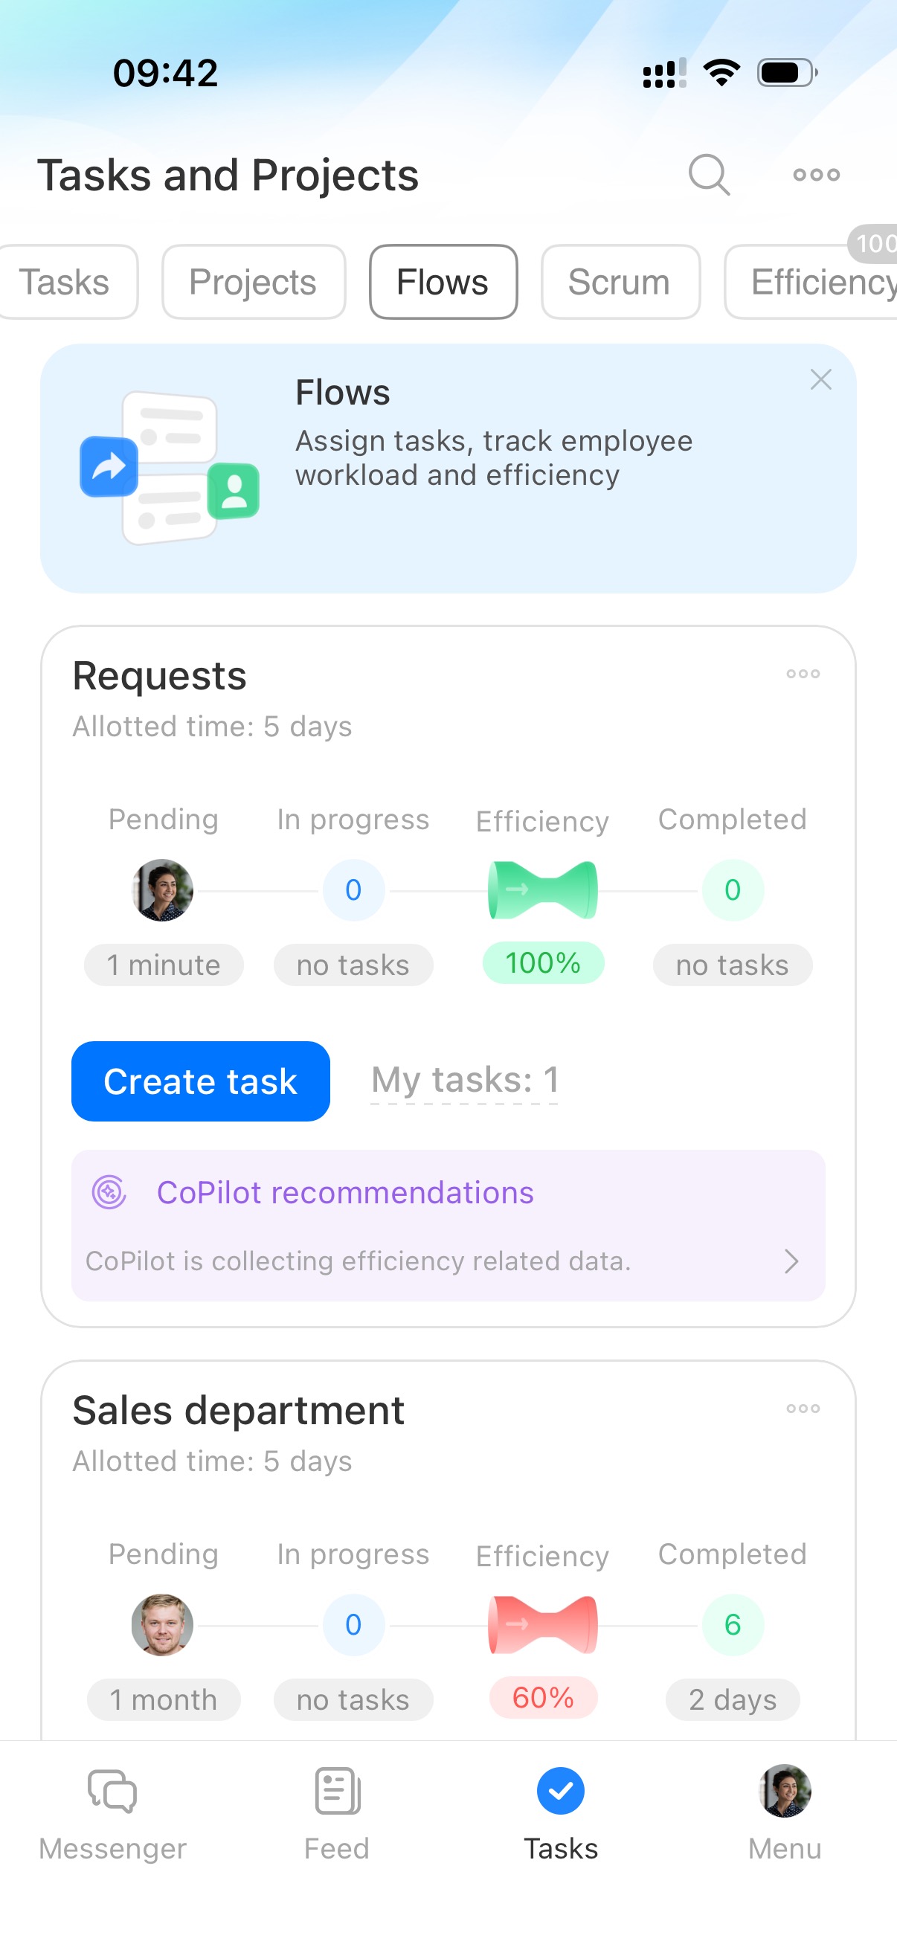Image resolution: width=897 pixels, height=1950 pixels.
Task: Dismiss the Flows info banner
Action: point(820,379)
